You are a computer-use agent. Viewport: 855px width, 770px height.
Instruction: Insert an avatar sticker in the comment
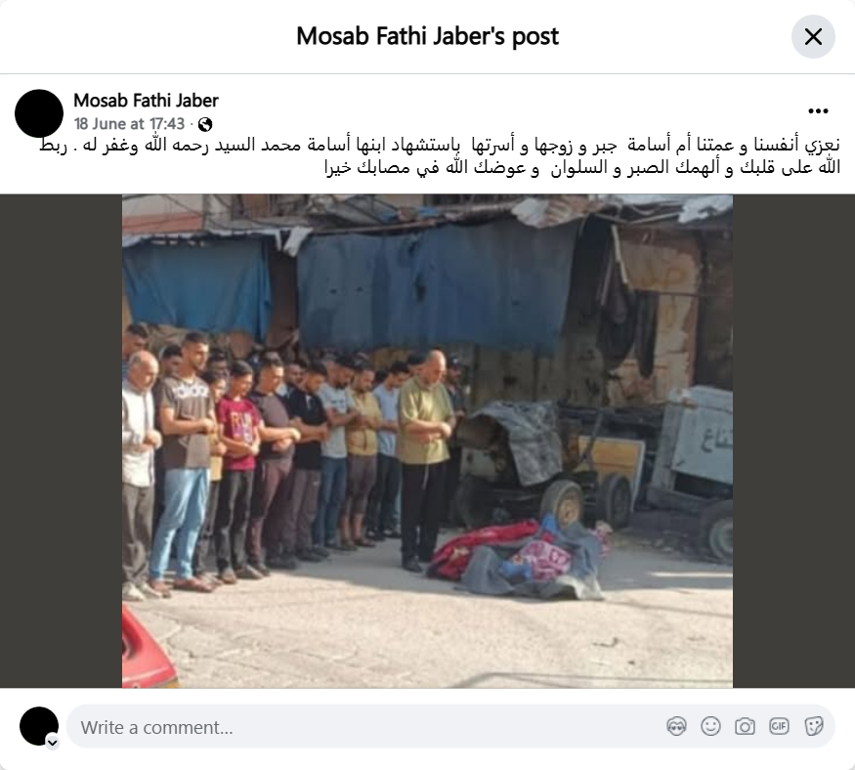point(676,726)
